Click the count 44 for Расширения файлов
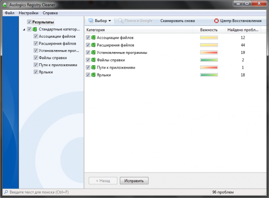 [243, 45]
